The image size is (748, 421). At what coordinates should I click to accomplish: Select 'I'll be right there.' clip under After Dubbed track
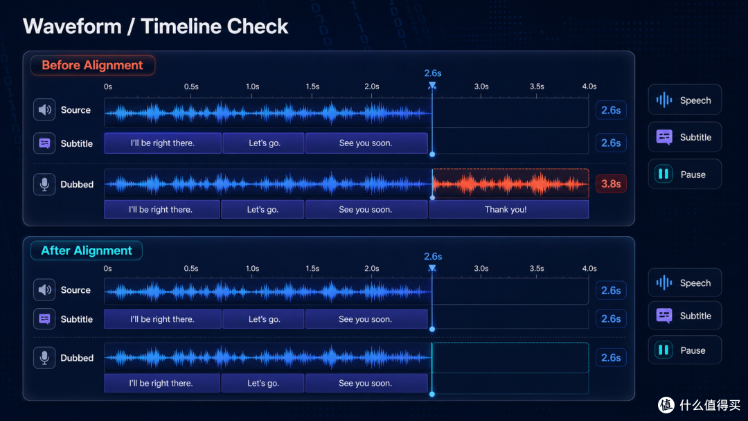(161, 383)
